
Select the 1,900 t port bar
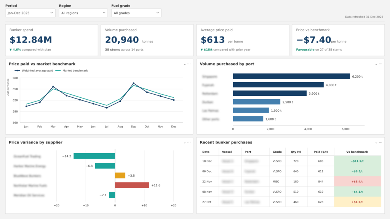[x=251, y=111]
